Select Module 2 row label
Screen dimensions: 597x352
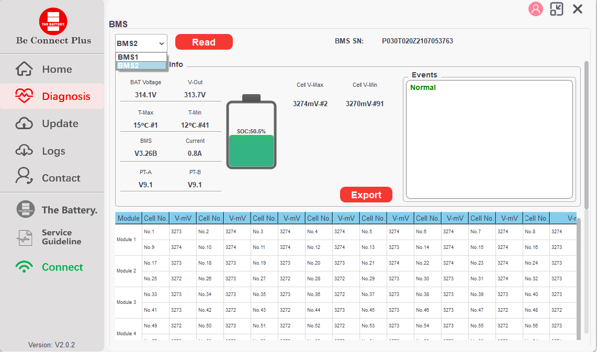pyautogui.click(x=126, y=271)
